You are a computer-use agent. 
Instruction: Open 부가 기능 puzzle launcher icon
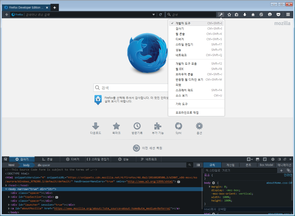coord(158,128)
